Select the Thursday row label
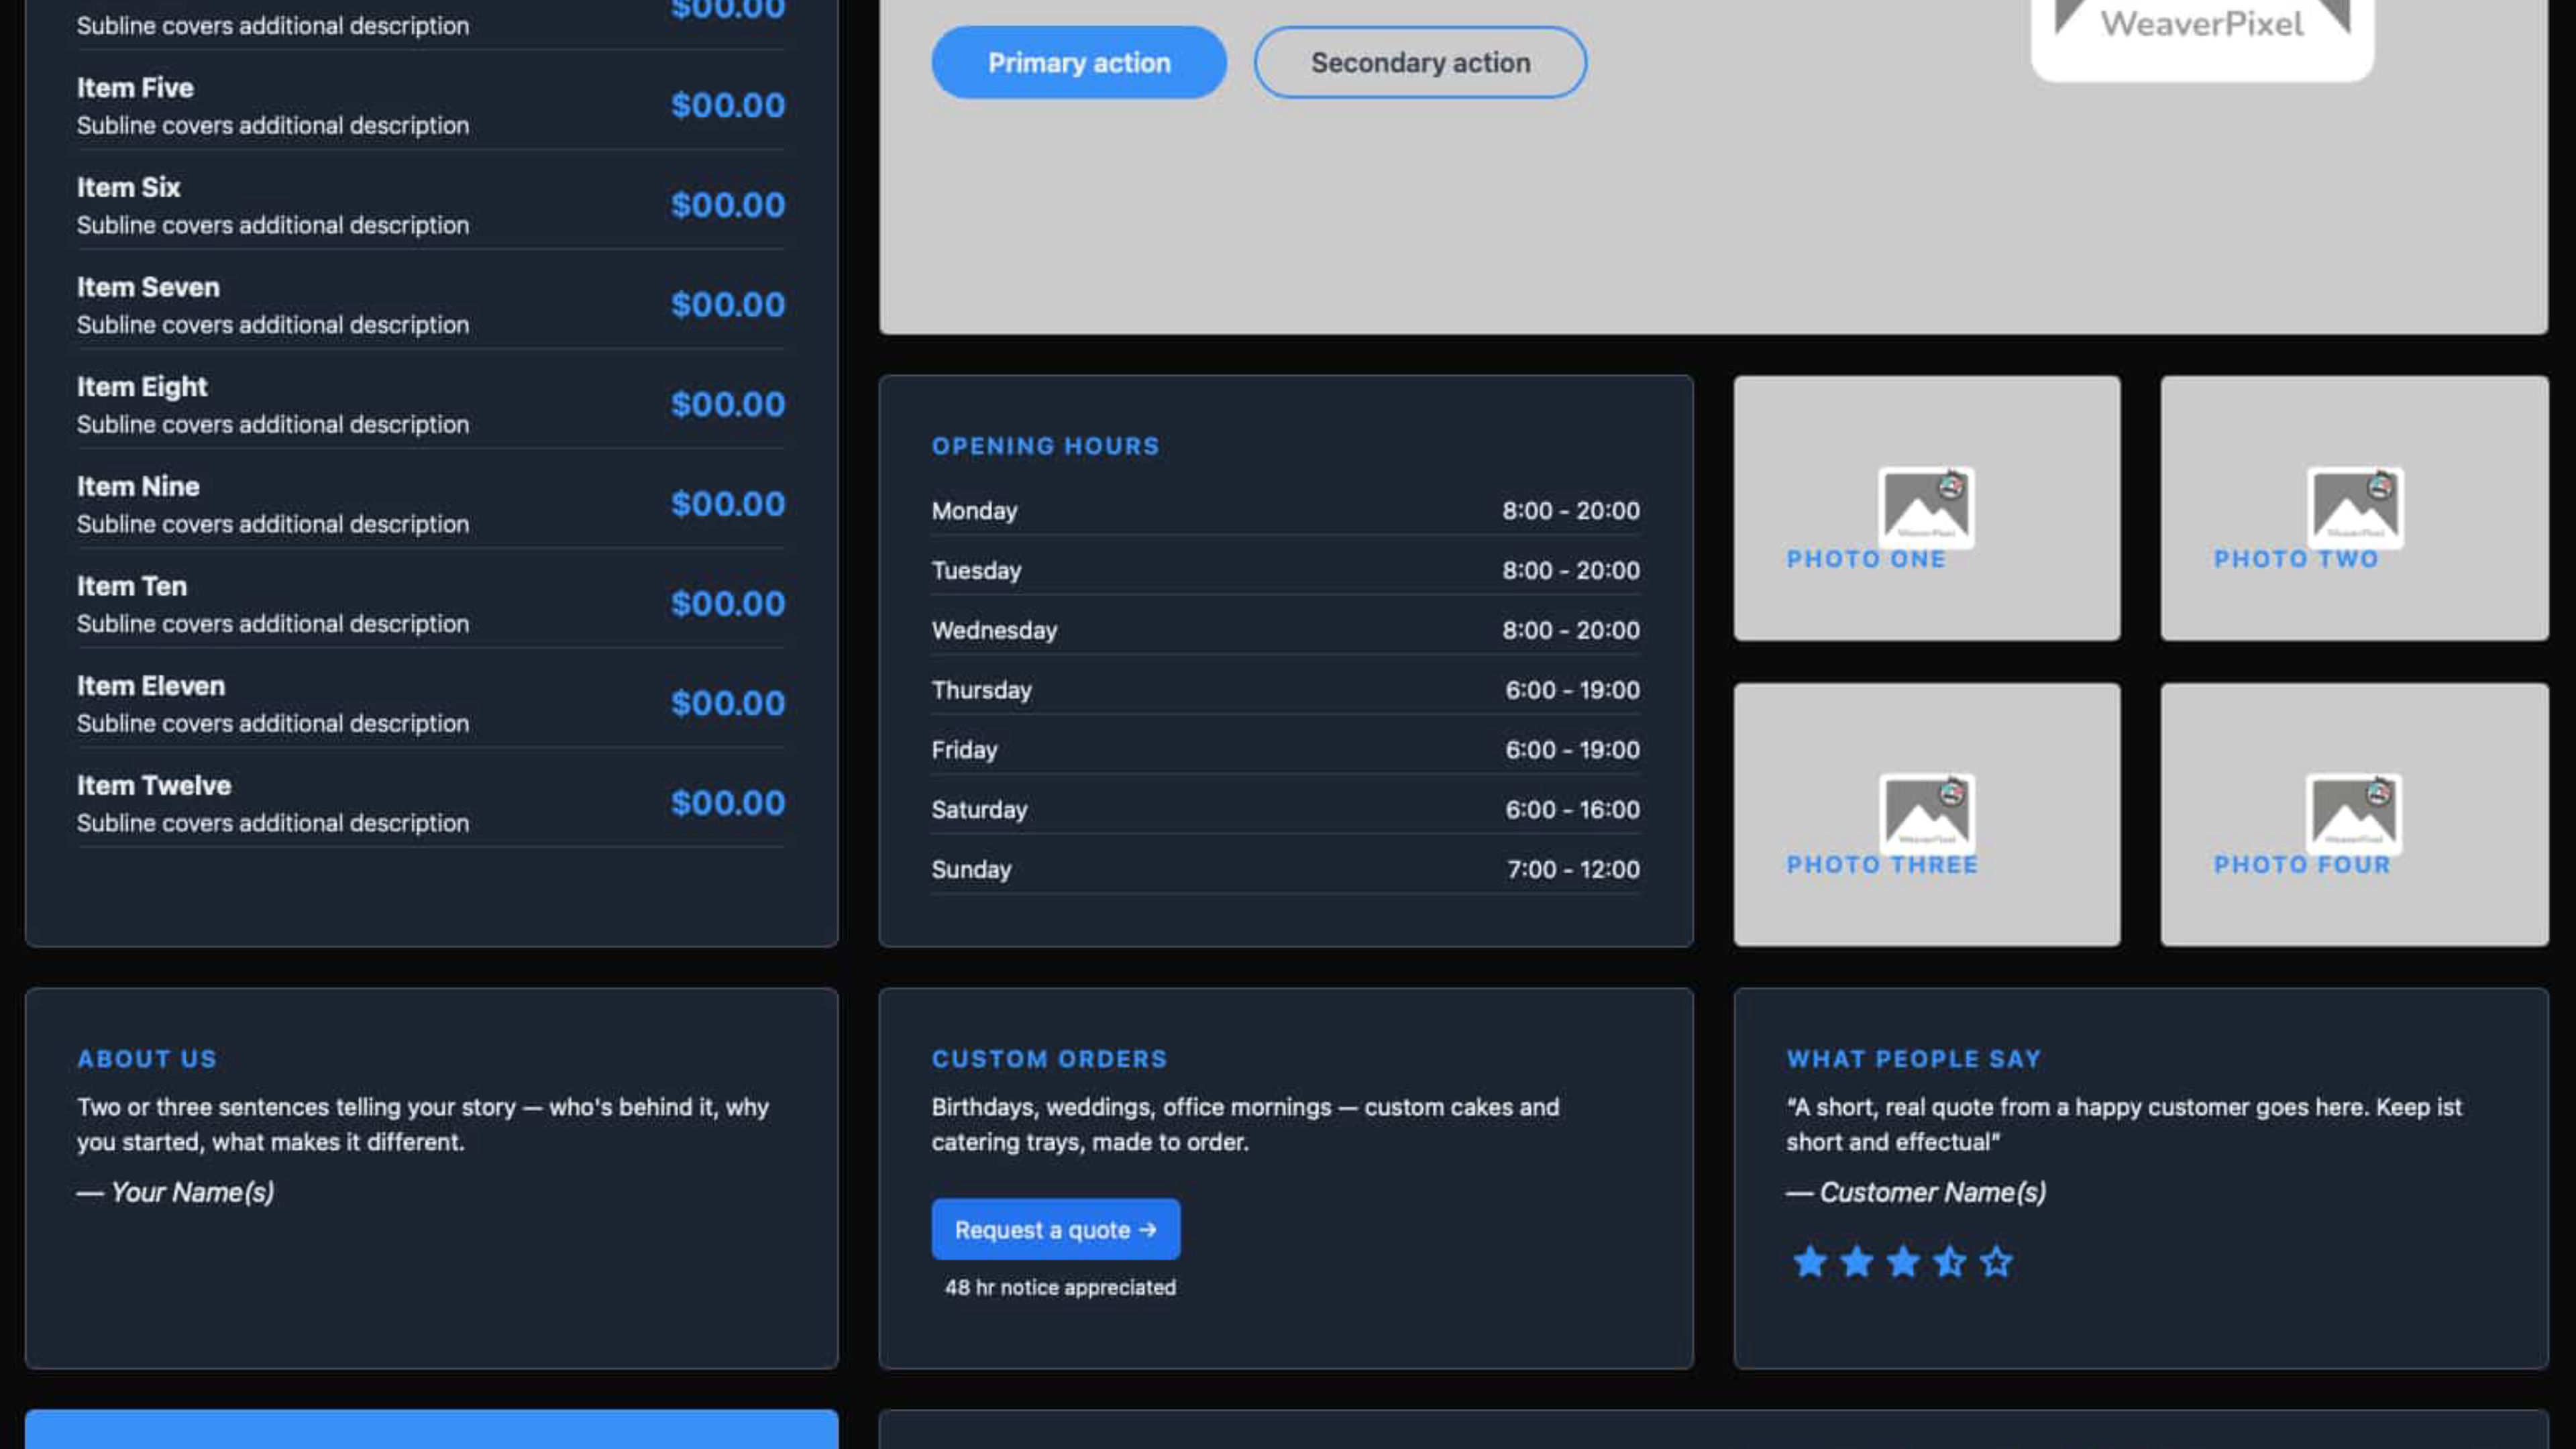 pos(981,691)
